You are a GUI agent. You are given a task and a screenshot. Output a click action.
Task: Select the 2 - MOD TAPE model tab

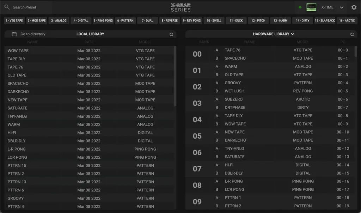(37, 21)
